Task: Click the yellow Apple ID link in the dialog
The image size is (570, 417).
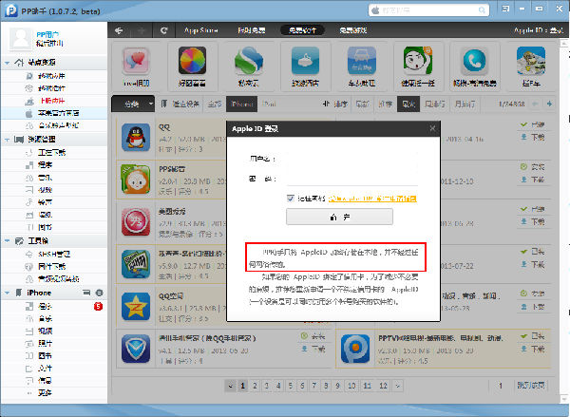Action: (372, 199)
